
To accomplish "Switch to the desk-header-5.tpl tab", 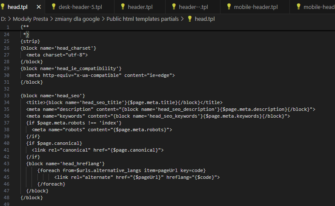I will click(x=80, y=7).
